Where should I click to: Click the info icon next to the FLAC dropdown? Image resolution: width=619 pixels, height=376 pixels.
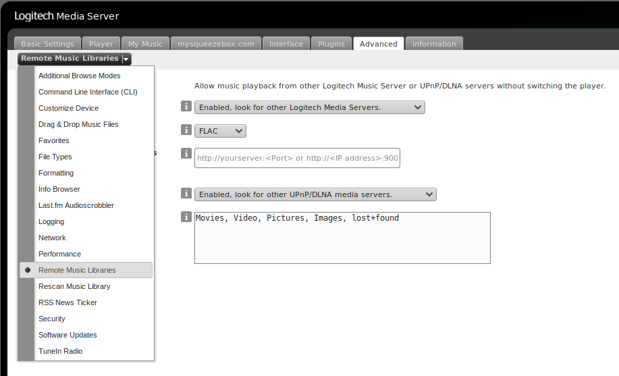tap(186, 130)
